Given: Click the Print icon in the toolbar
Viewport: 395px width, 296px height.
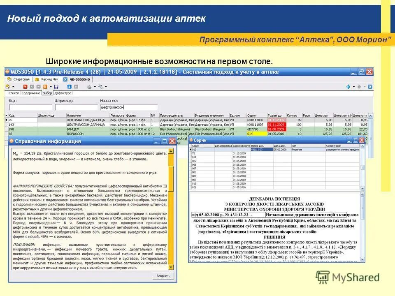Looking at the screenshot, I should tap(89, 87).
